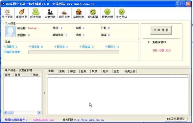
Task: Collapse account panel with the arrow expander
Action: pos(45,93)
